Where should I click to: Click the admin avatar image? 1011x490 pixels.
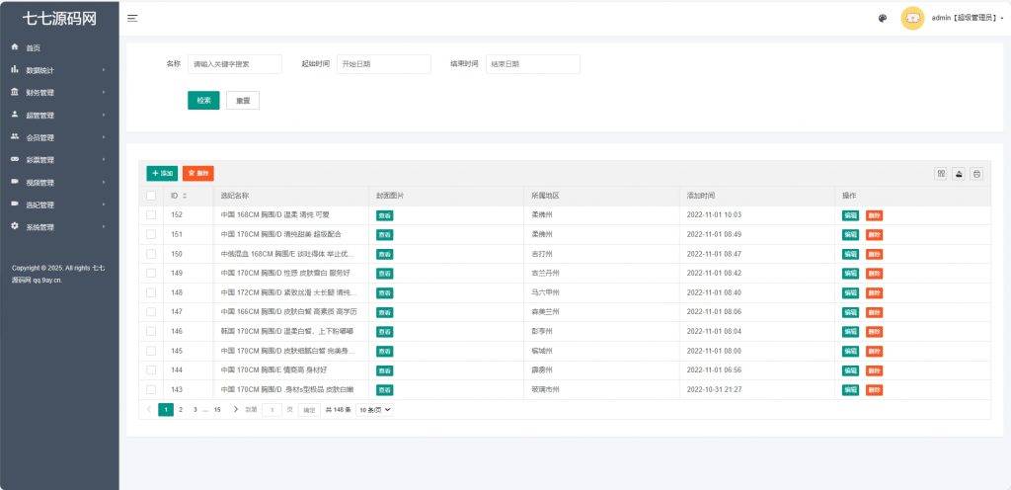912,18
